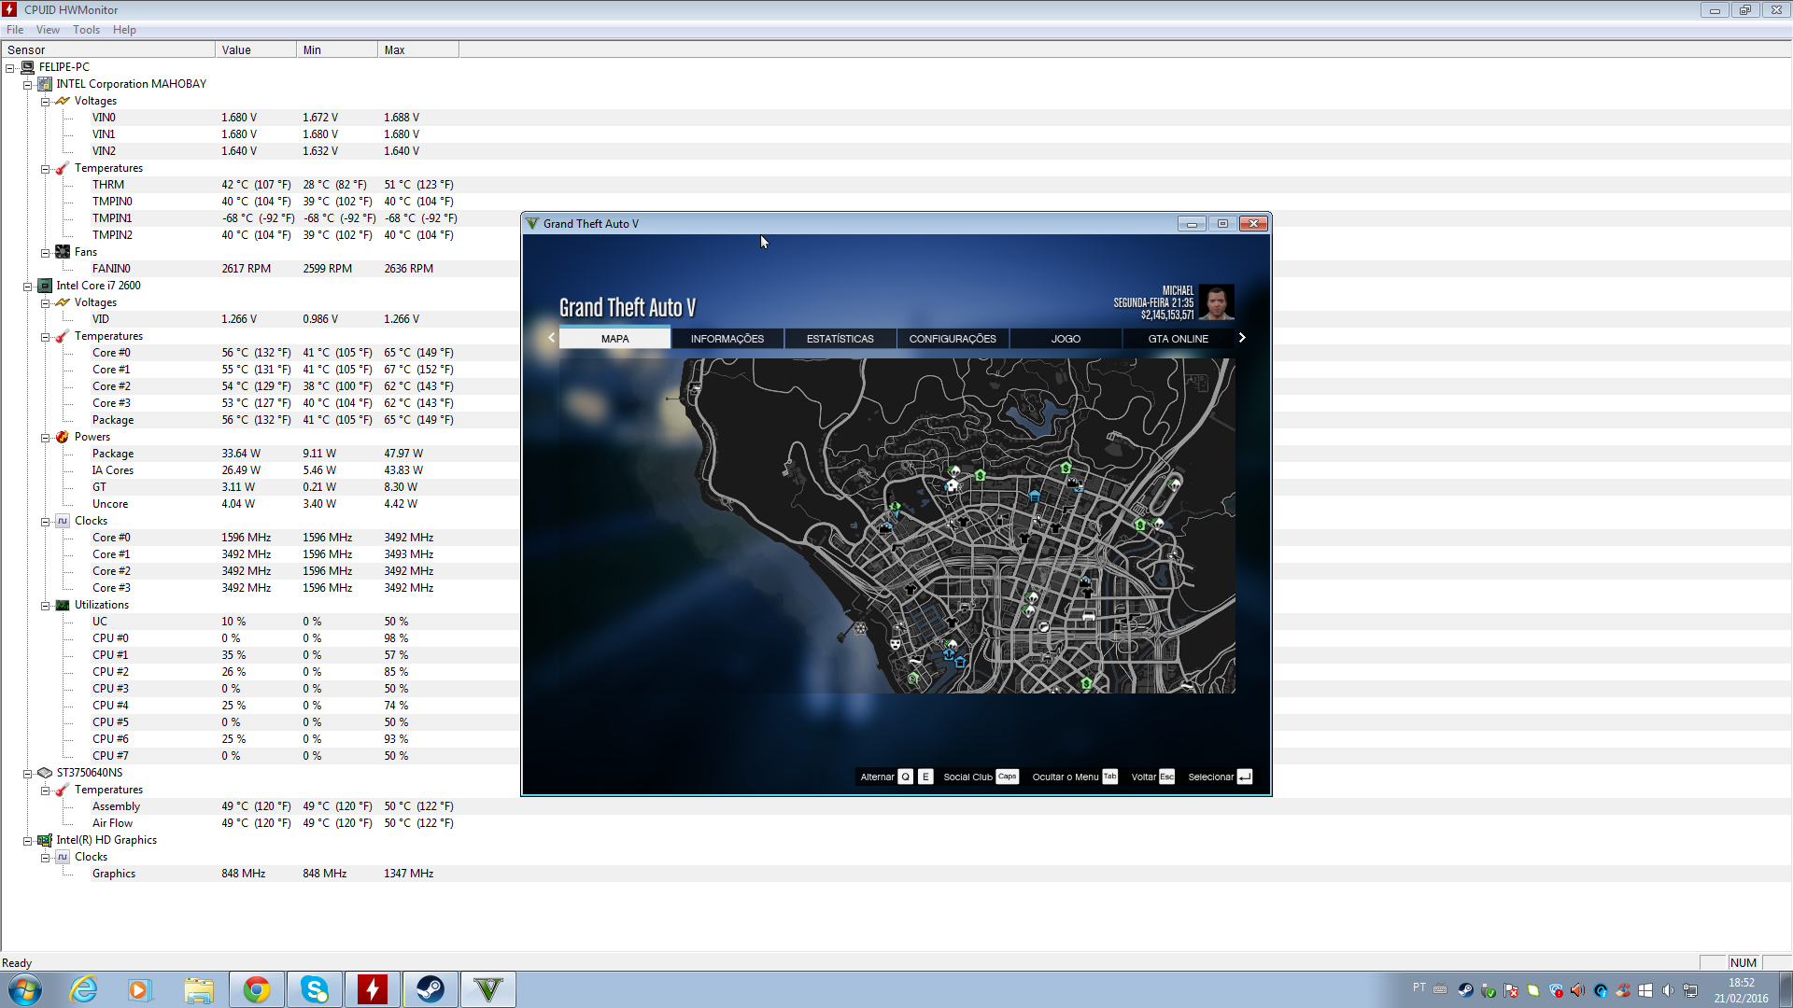Viewport: 1793px width, 1008px height.
Task: Click the white Windows logo tray icon
Action: click(x=1645, y=990)
